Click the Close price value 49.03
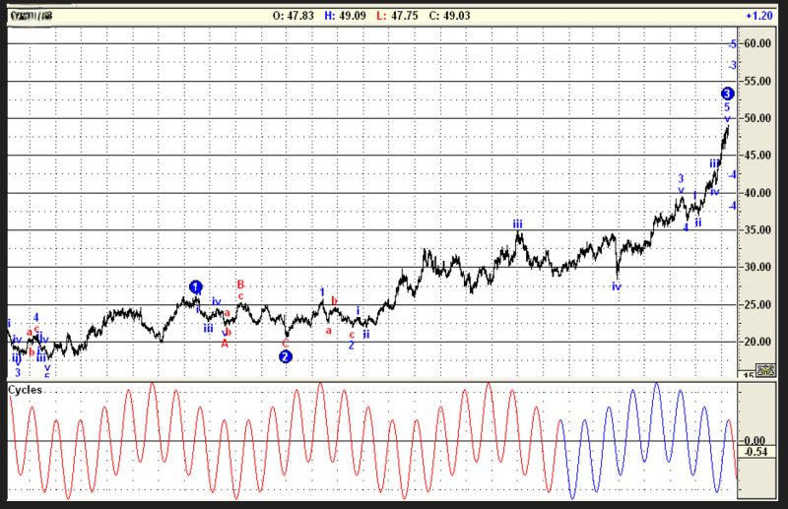 pos(467,17)
